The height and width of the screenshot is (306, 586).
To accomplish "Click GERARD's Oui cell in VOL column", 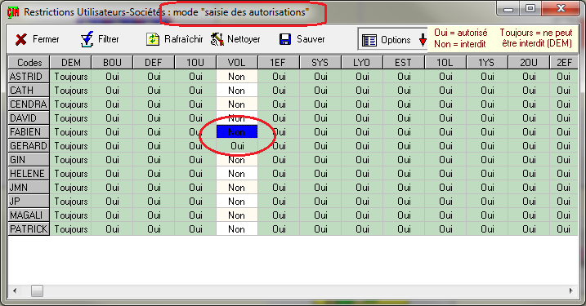I will click(x=237, y=145).
